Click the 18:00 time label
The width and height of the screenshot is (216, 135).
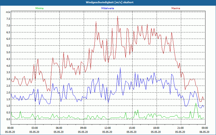click(x=157, y=128)
